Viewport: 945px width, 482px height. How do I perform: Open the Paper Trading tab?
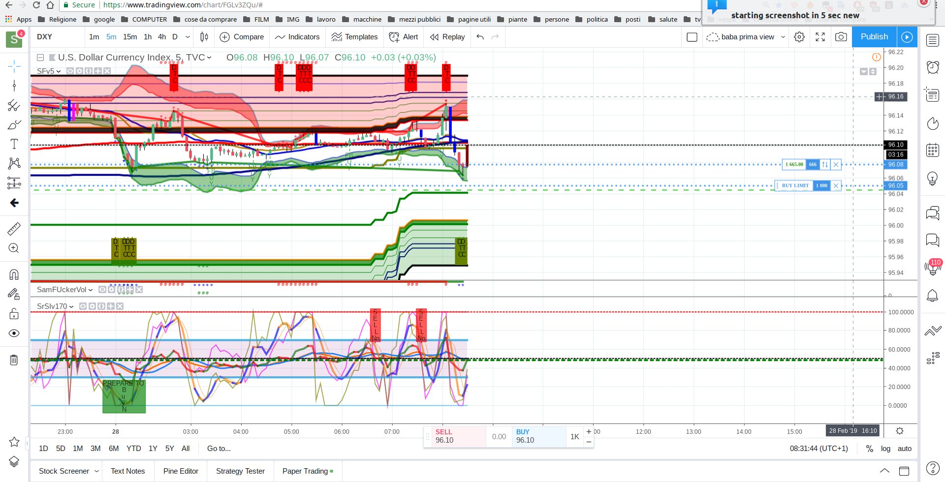point(308,471)
